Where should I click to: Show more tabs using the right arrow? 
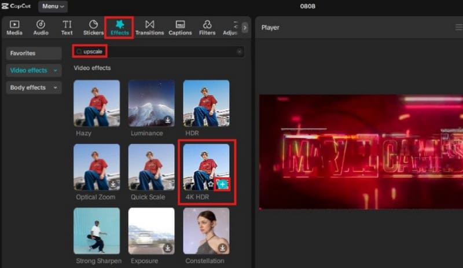245,27
